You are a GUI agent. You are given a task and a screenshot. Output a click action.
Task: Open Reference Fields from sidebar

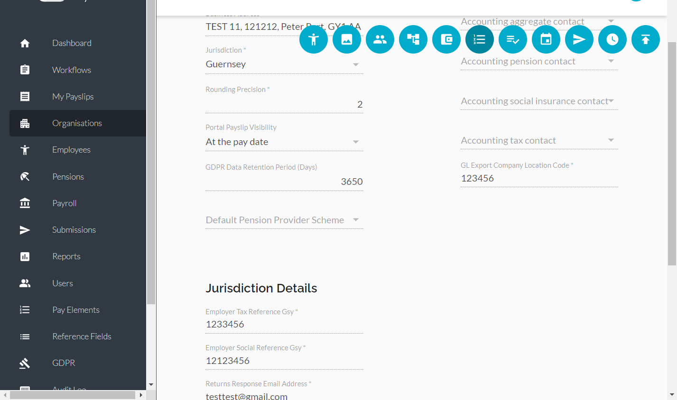point(82,336)
